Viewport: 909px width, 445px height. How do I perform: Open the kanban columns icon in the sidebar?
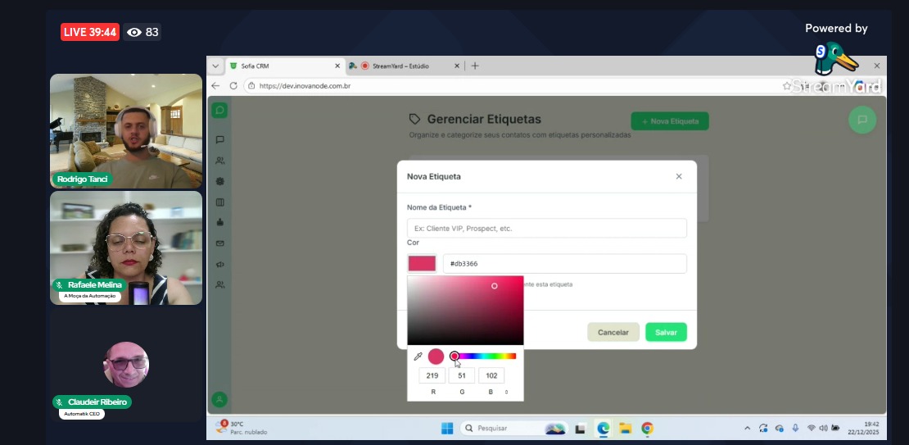click(219, 202)
